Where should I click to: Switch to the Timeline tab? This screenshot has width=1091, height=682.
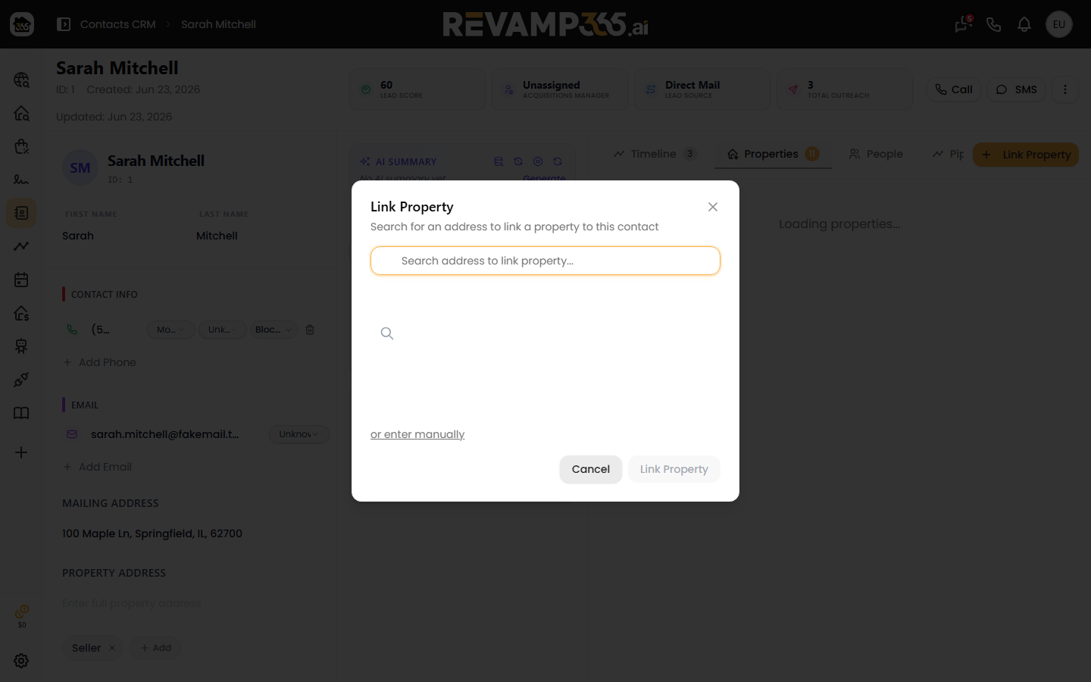[x=655, y=154]
